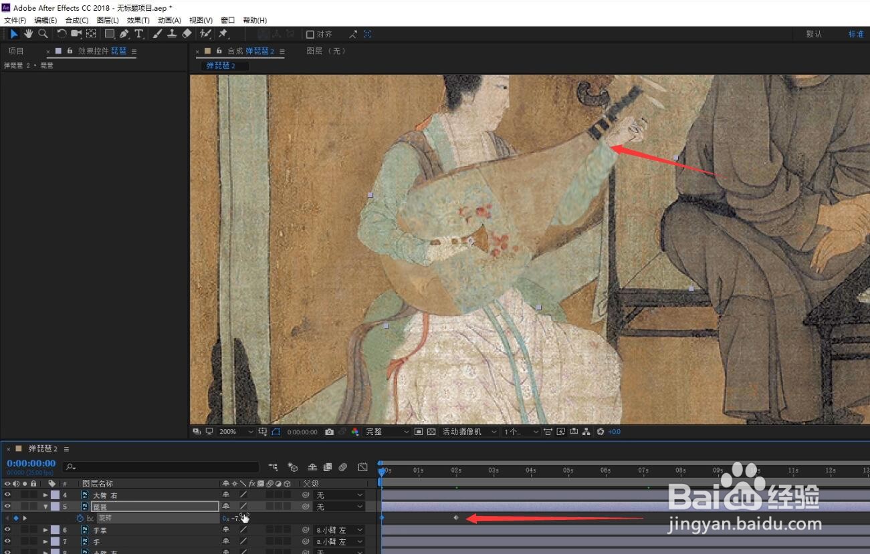870x554 pixels.
Task: Expand layer 7 手 properties triangle
Action: pos(45,541)
